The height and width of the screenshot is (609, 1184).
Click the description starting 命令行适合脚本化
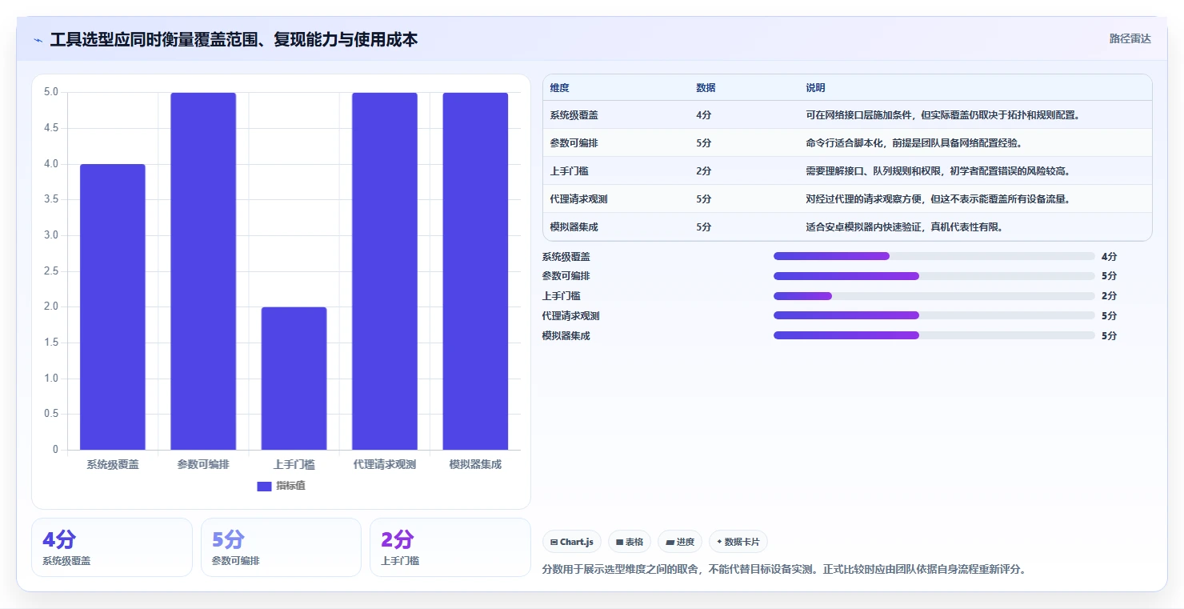pos(914,143)
